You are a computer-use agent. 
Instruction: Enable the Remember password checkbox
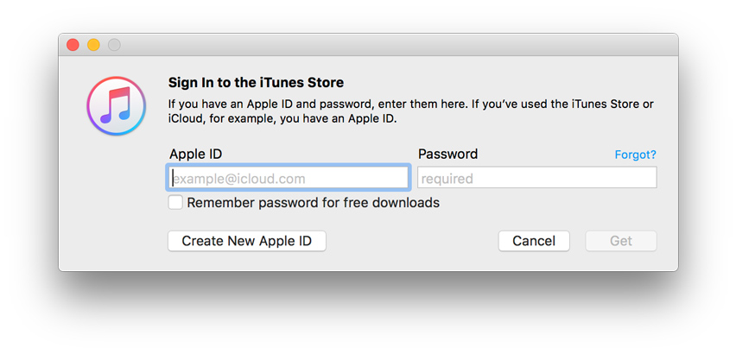tap(175, 203)
